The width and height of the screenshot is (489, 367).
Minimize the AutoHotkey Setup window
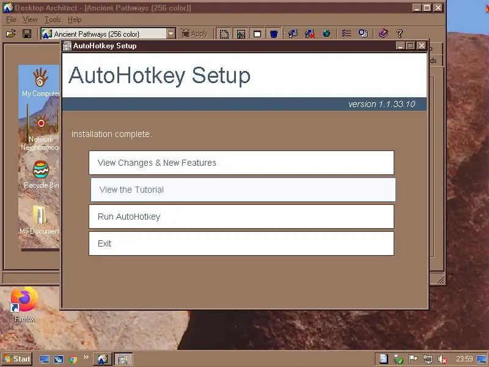pyautogui.click(x=400, y=46)
